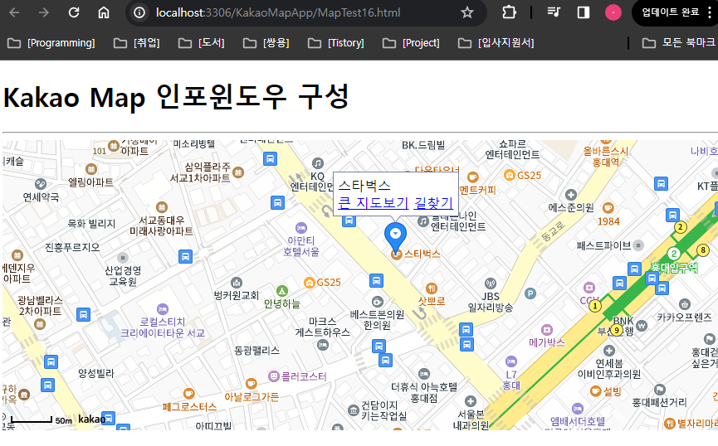
Task: Click subway exit 8 marker
Action: pyautogui.click(x=703, y=250)
